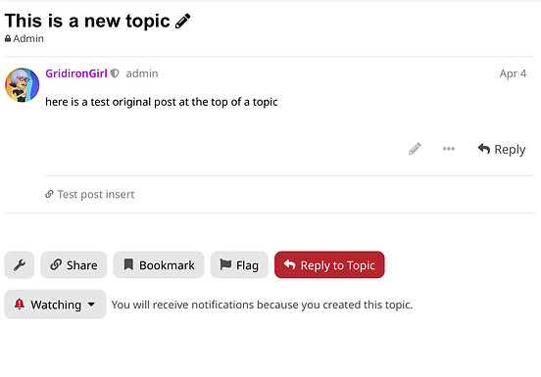This screenshot has height=377, width=541.
Task: Open the topic admin wrench menu
Action: click(x=20, y=265)
